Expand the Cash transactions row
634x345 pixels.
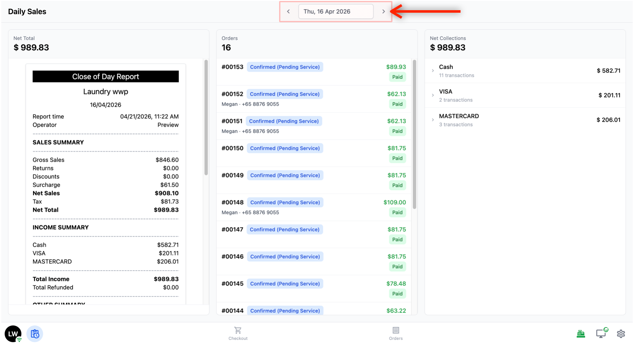[x=433, y=71]
